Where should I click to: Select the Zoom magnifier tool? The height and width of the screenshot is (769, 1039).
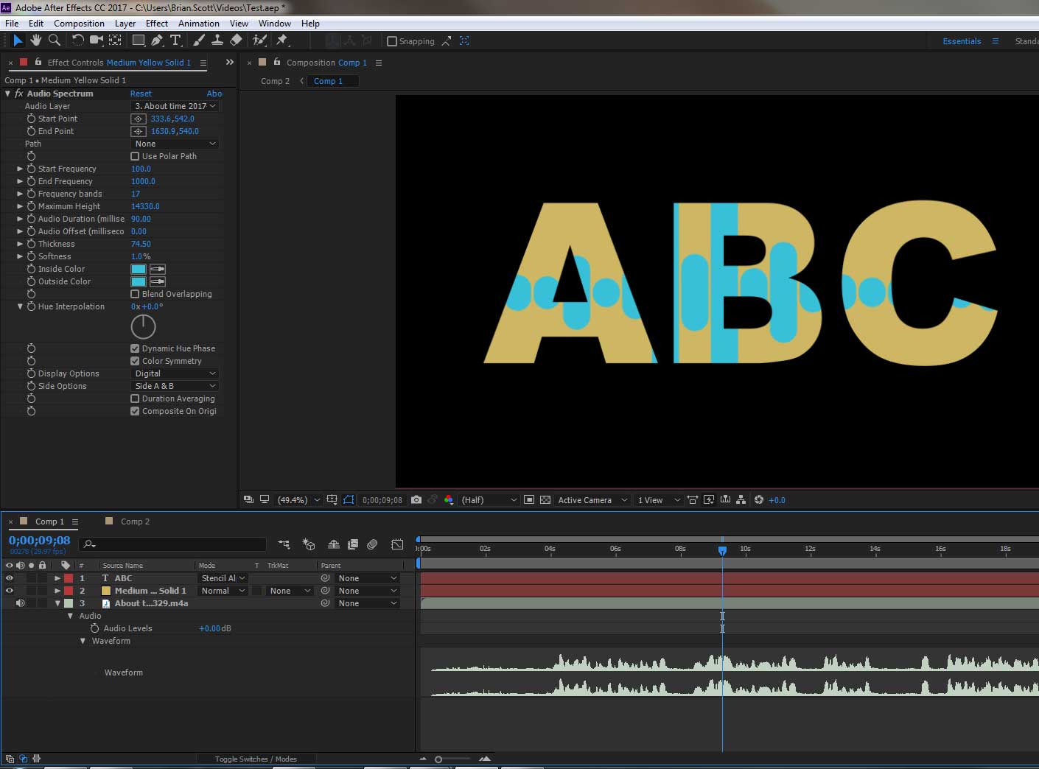(54, 41)
